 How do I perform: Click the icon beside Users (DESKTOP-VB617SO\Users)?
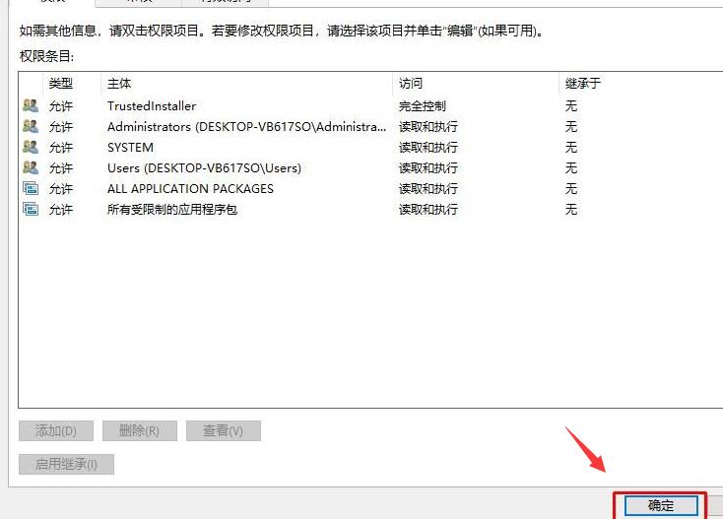[31, 167]
